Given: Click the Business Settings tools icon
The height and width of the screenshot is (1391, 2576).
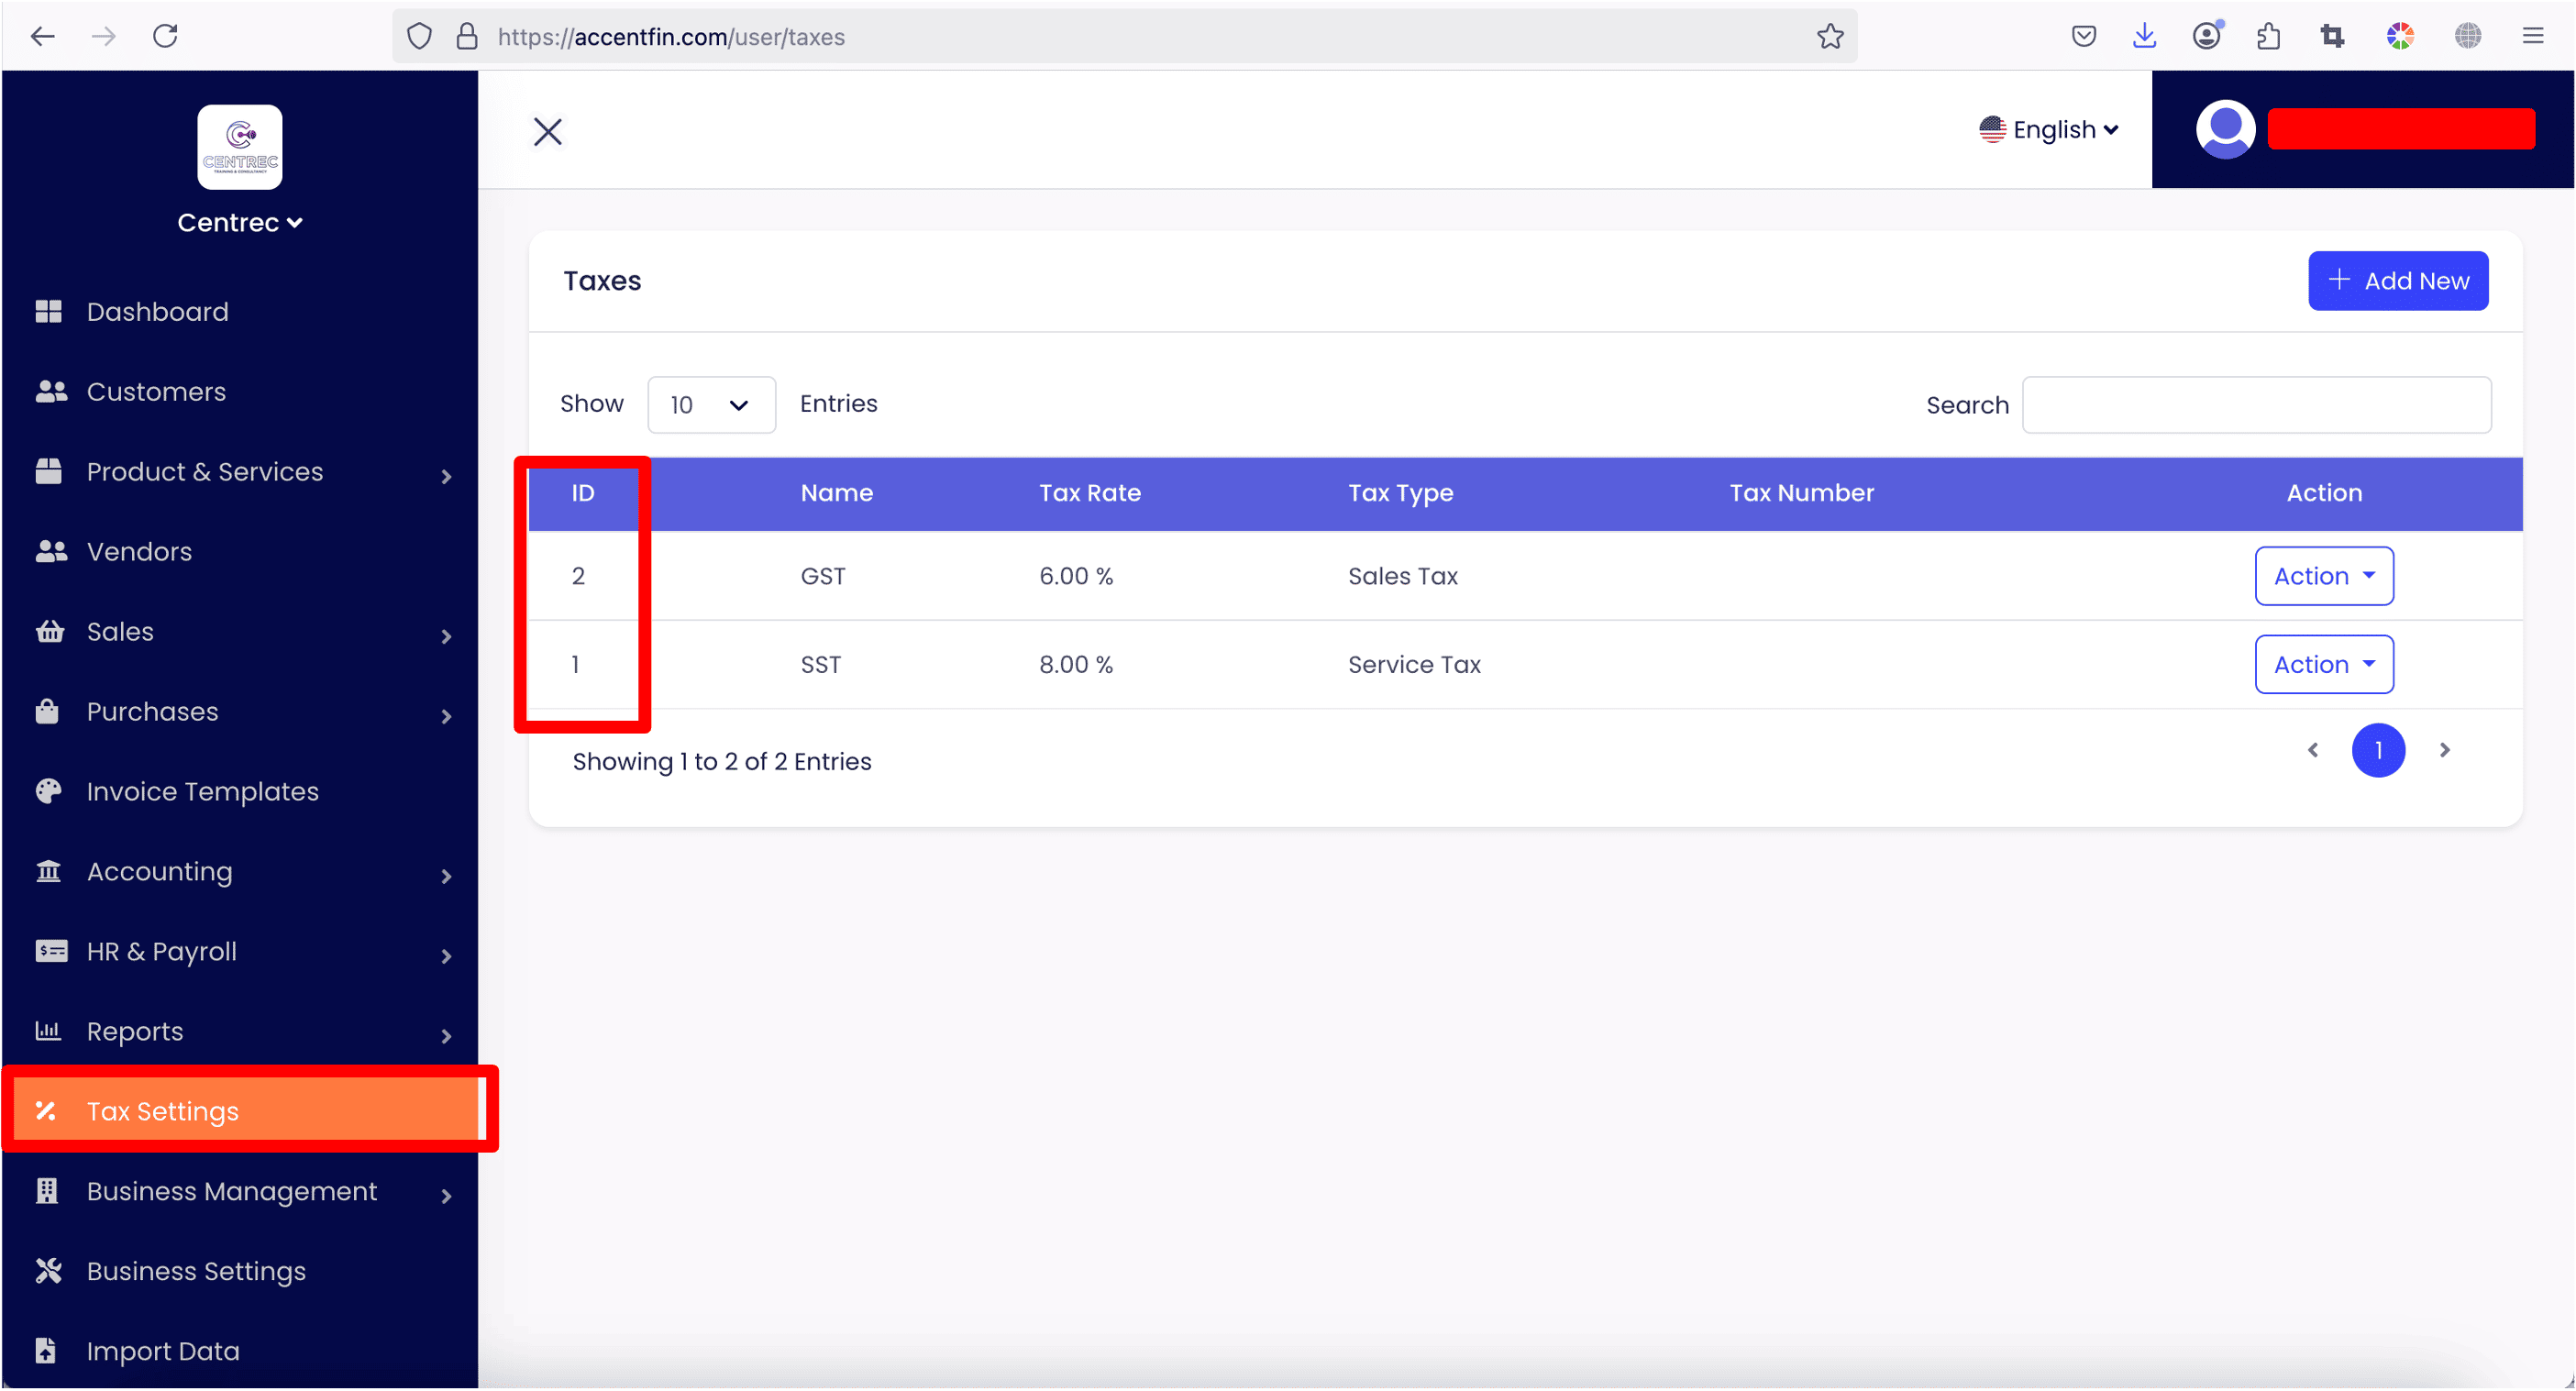Looking at the screenshot, I should click(48, 1271).
